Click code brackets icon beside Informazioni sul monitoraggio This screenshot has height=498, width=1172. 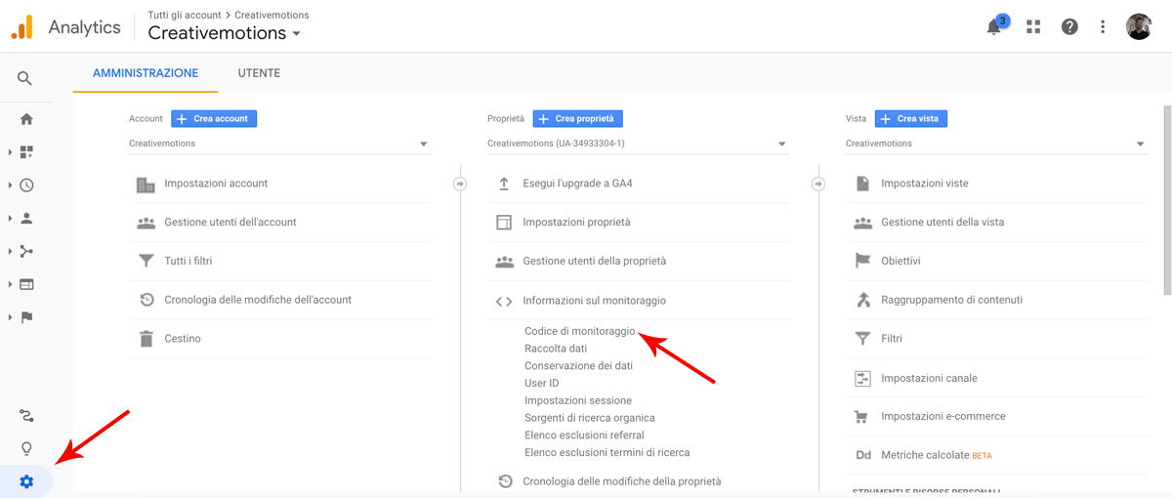[504, 301]
